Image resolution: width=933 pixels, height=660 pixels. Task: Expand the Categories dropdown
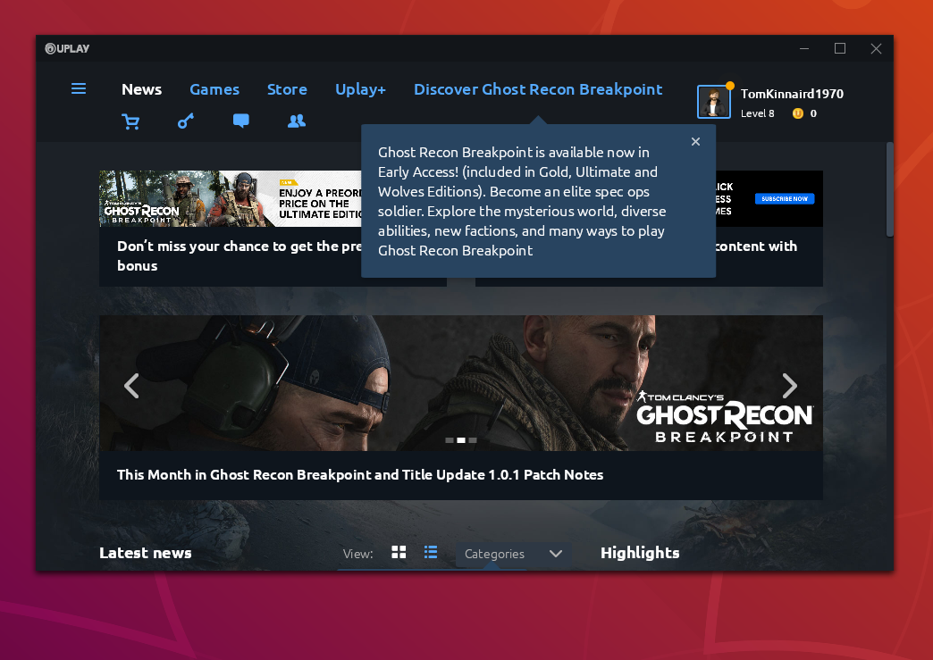tap(514, 554)
